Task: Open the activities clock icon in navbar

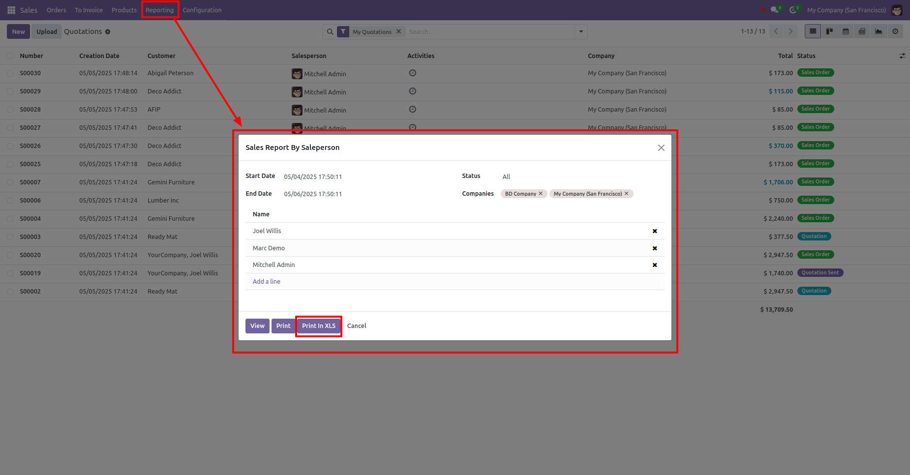Action: tap(794, 10)
